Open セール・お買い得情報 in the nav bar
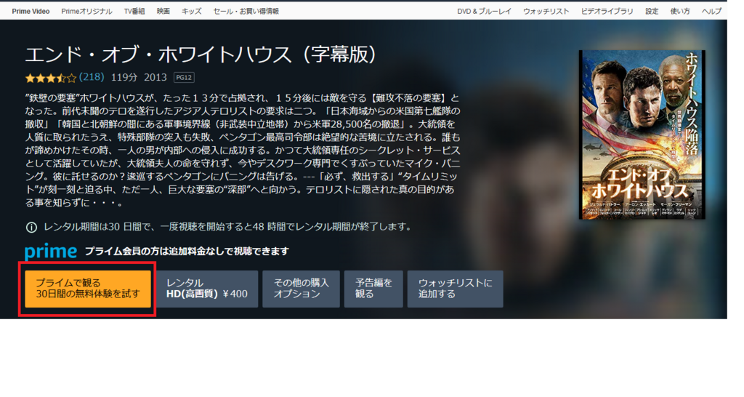The image size is (744, 397). click(x=246, y=12)
